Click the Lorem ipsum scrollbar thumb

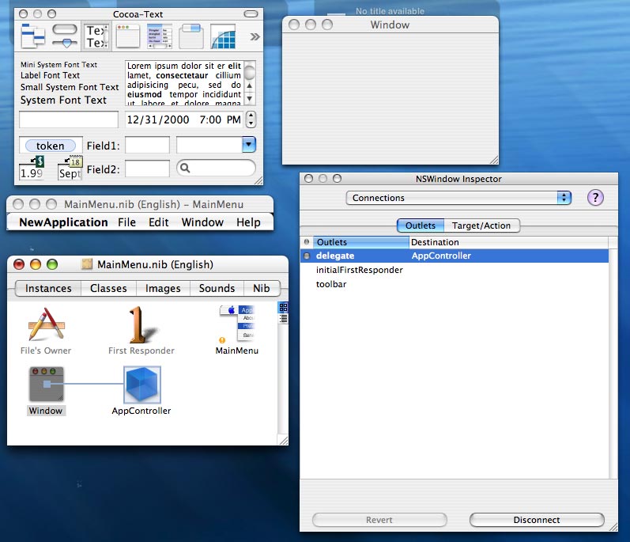click(250, 71)
